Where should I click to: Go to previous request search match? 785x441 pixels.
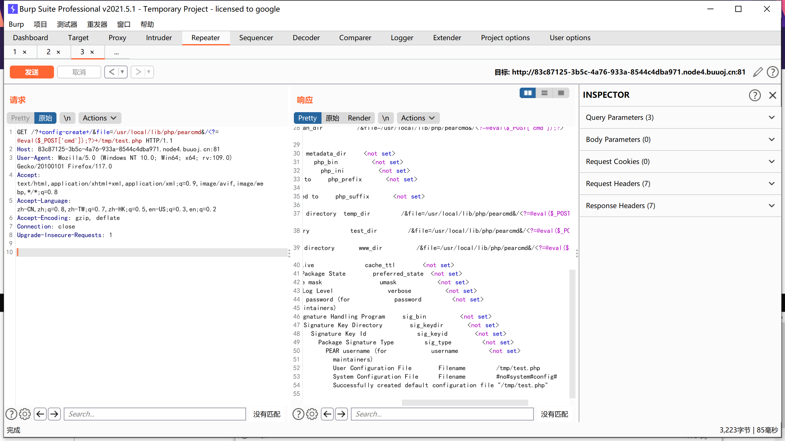(x=40, y=414)
